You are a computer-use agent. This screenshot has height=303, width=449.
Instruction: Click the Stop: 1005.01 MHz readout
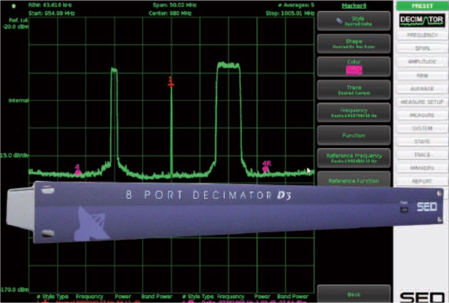(x=290, y=13)
